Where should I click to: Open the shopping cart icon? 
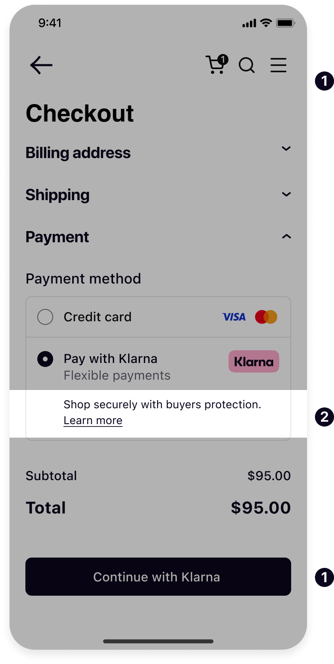coord(215,66)
